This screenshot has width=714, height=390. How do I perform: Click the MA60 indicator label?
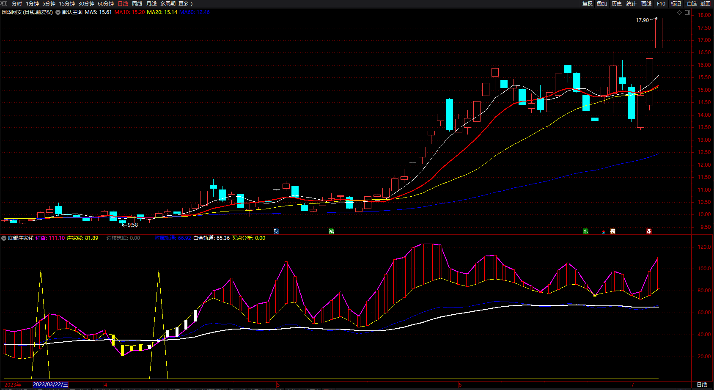(195, 12)
